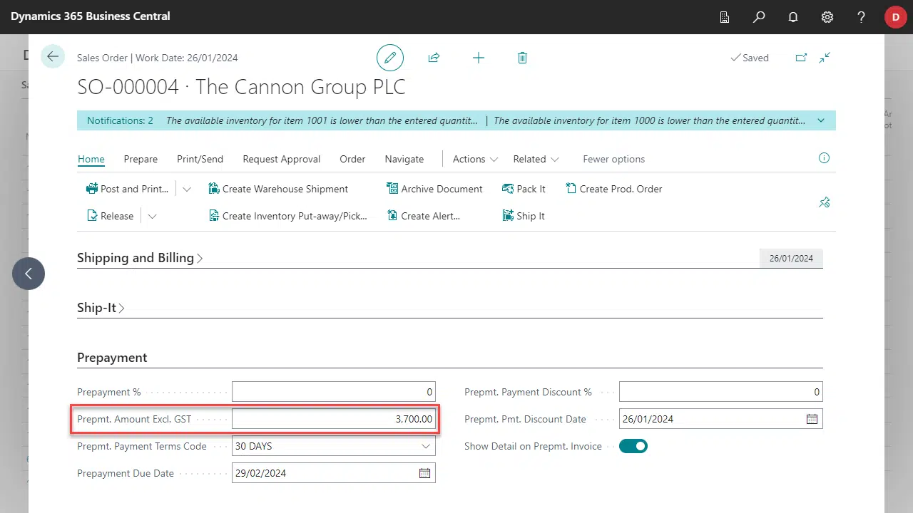Click the share icon
Image resolution: width=913 pixels, height=513 pixels.
pyautogui.click(x=434, y=58)
